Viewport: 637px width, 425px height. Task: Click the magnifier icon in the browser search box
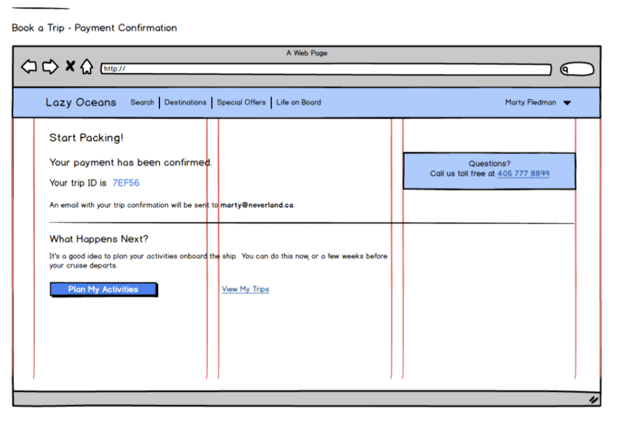[565, 70]
